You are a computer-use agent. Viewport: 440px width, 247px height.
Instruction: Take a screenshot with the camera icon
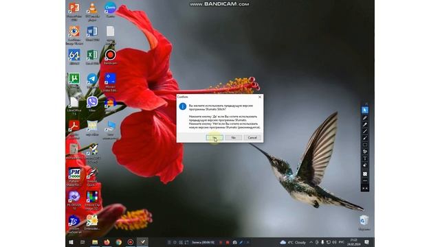point(234,242)
